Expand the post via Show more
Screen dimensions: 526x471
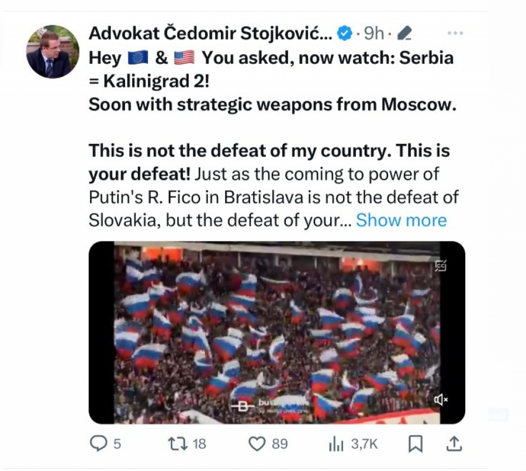click(402, 220)
